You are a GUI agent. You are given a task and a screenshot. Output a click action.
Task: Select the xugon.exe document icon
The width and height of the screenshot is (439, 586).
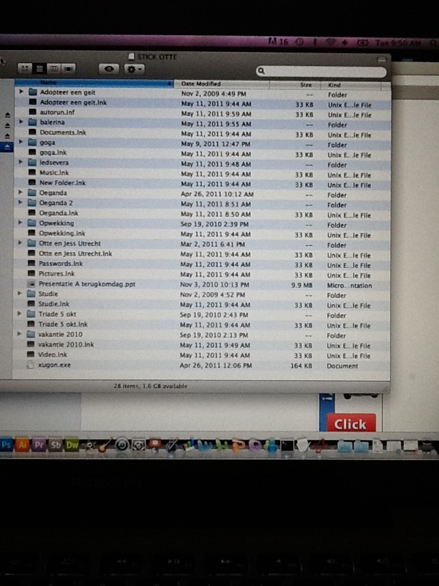(30, 365)
